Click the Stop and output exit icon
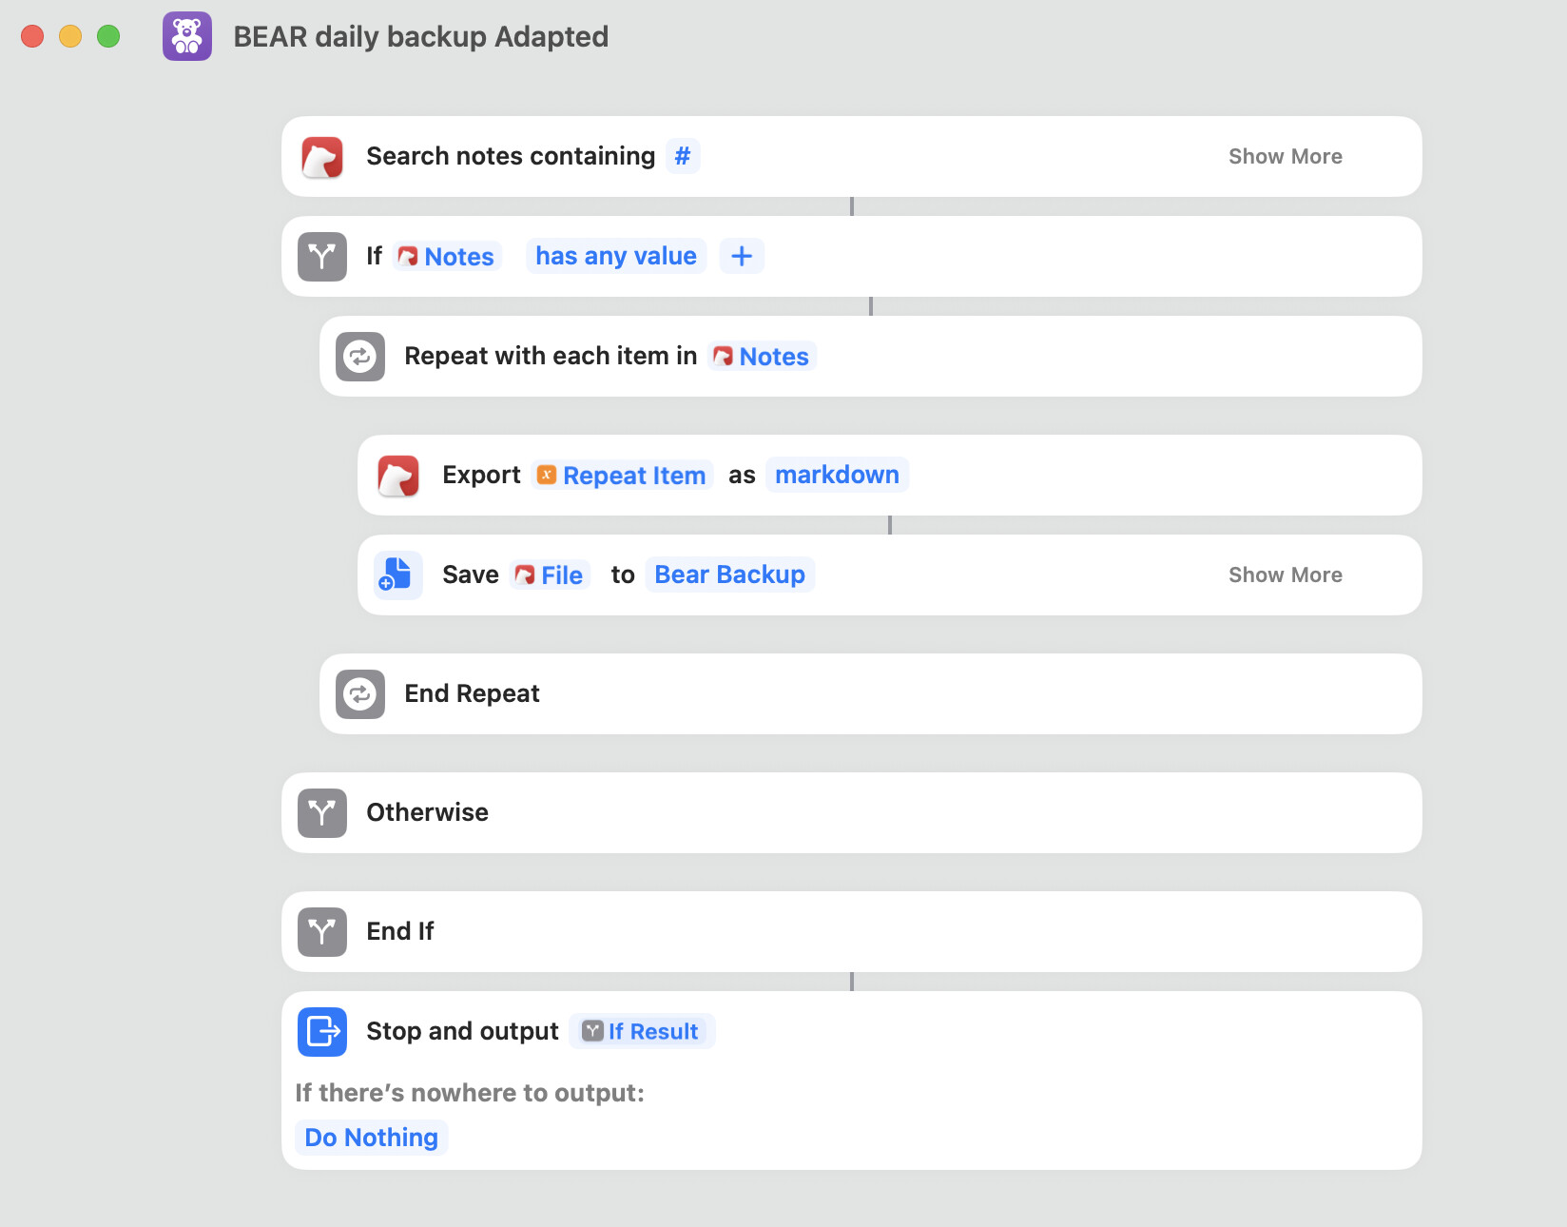Screen dimensions: 1567x1227 322,1032
